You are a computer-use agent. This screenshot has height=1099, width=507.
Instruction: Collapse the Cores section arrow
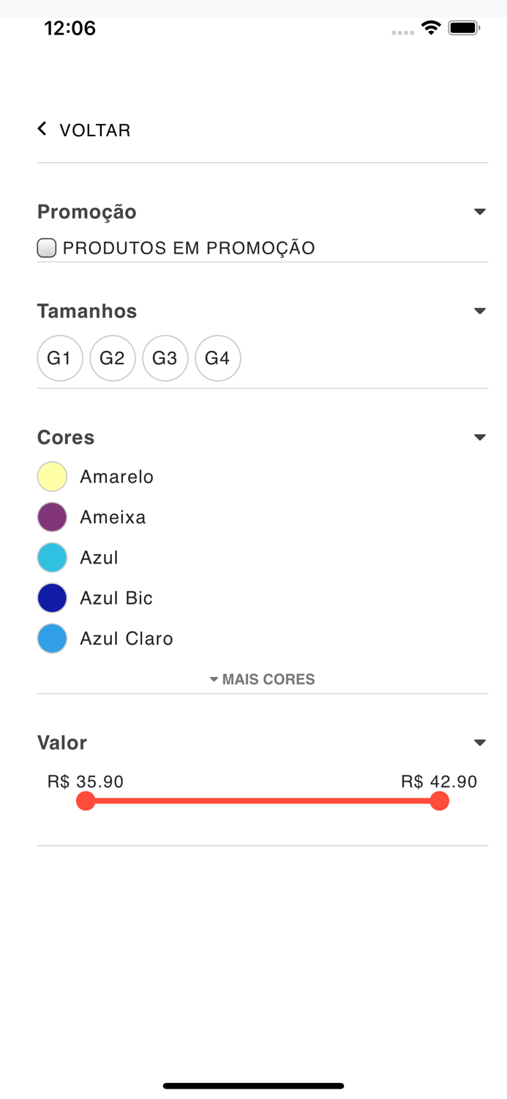481,437
